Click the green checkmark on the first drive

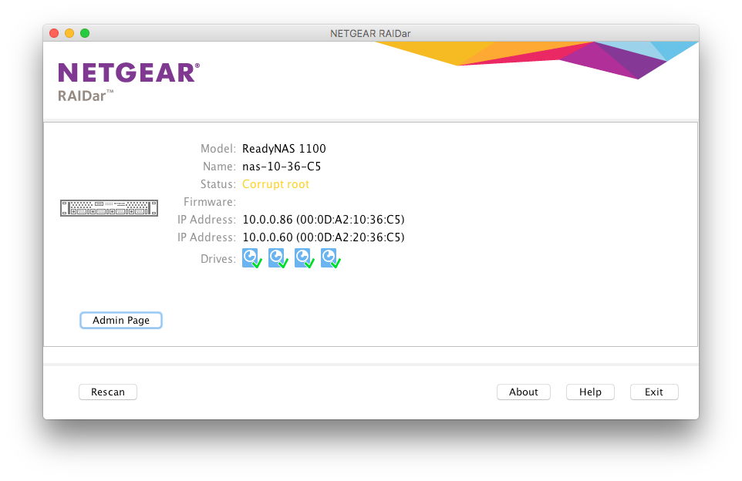[x=255, y=263]
